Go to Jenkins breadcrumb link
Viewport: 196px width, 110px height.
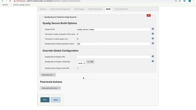coord(5,5)
